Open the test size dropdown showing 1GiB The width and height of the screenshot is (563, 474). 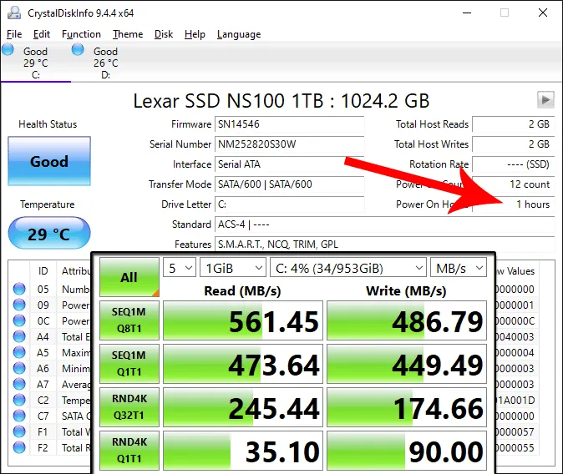tap(233, 268)
